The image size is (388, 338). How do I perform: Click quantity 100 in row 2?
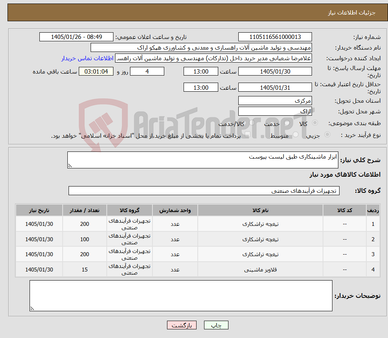pos(85,239)
